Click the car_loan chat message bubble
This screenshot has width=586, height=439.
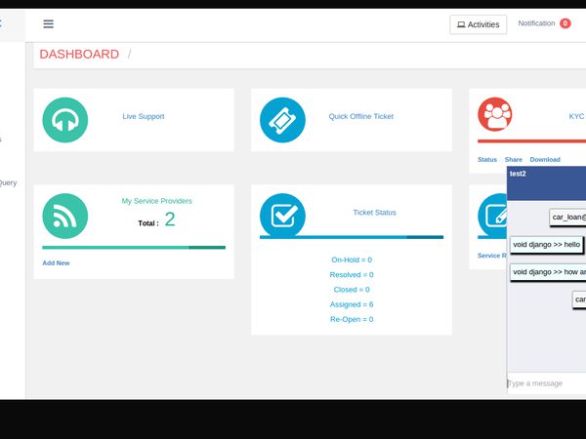tap(567, 218)
